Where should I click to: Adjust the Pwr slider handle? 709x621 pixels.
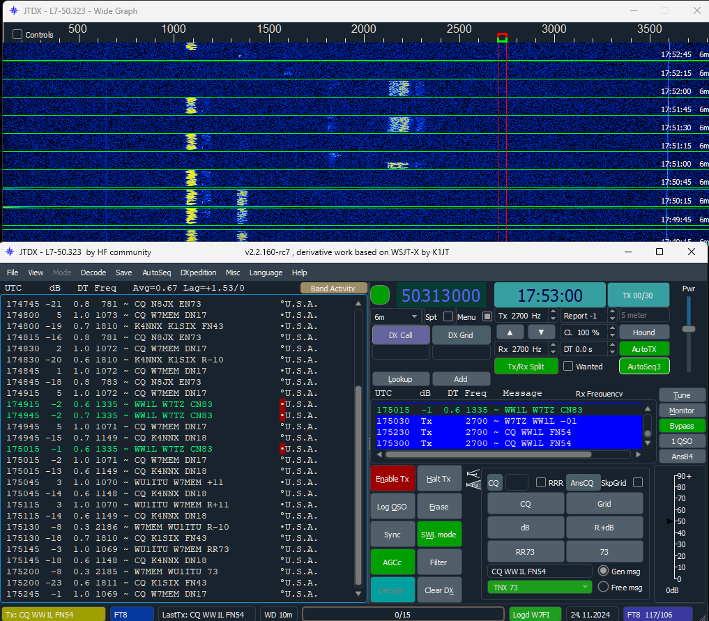[x=689, y=329]
